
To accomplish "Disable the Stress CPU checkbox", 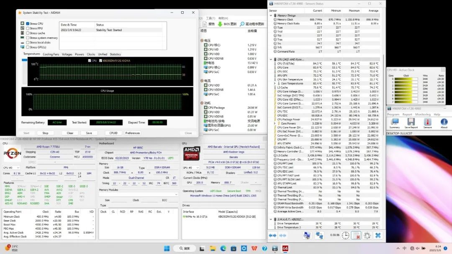I will [x=28, y=24].
